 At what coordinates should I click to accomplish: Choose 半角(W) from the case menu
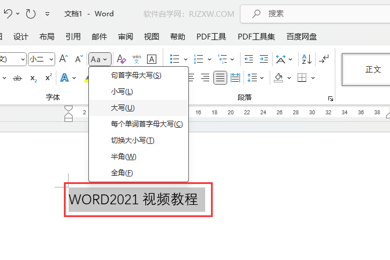pyautogui.click(x=138, y=157)
